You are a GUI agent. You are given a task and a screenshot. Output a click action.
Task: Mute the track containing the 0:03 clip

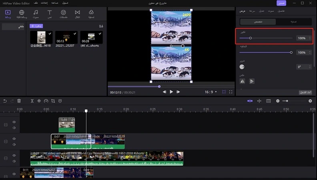coord(14,128)
